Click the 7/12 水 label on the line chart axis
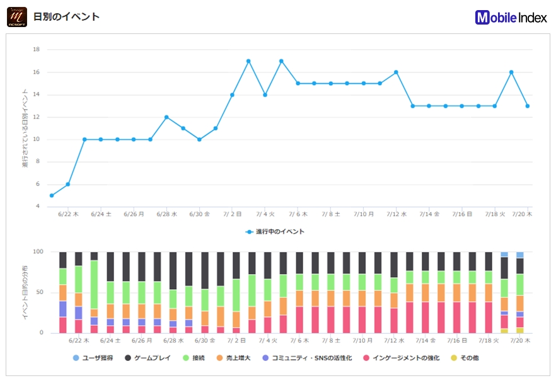The width and height of the screenshot is (556, 383). tap(395, 214)
